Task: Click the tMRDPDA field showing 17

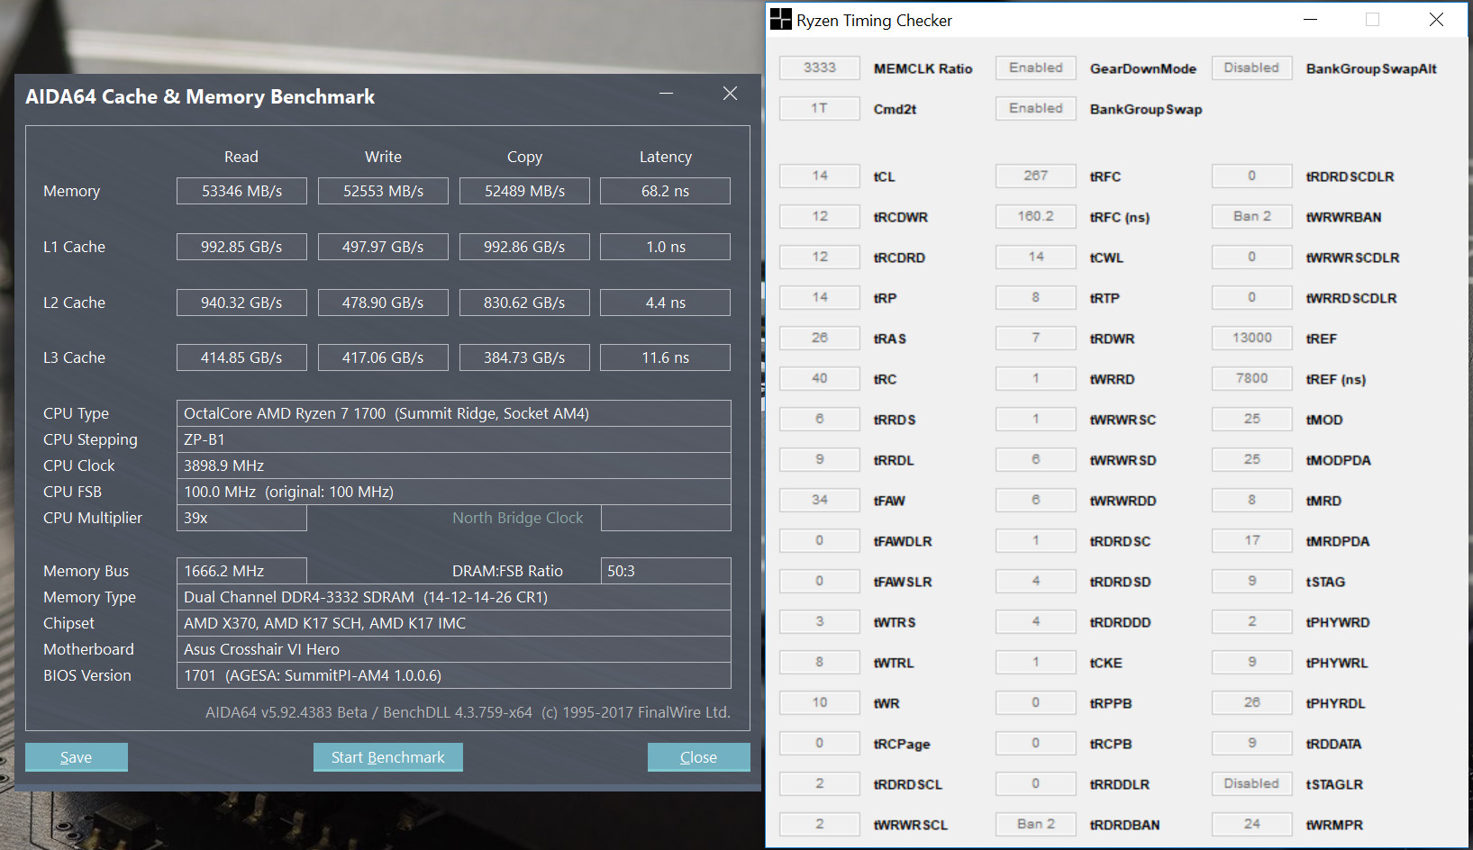Action: tap(1252, 540)
